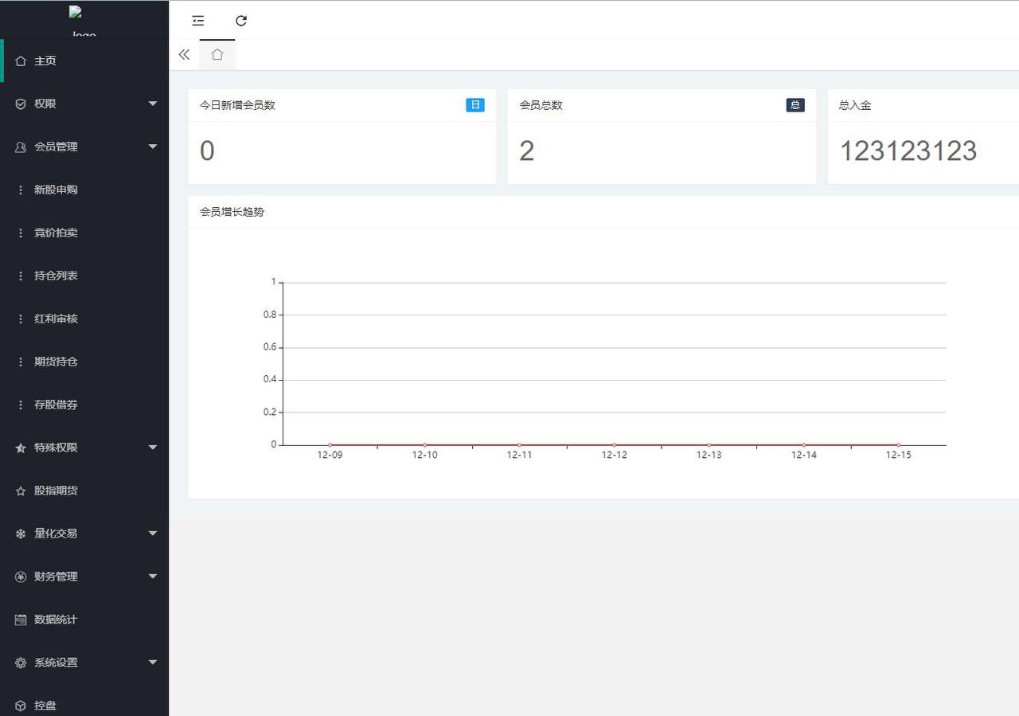Select the home icon tab

pyautogui.click(x=217, y=54)
